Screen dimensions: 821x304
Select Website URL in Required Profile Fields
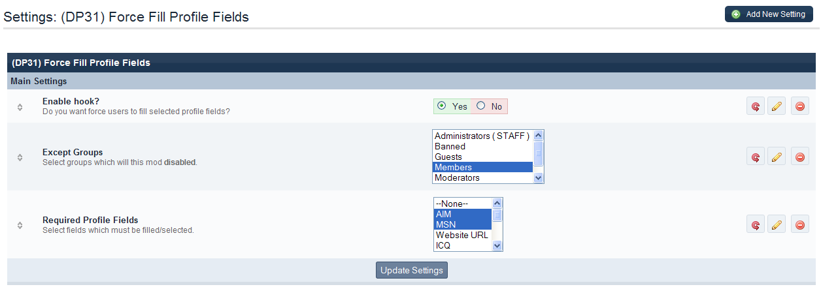click(x=461, y=236)
